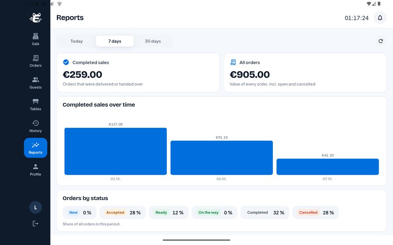Image resolution: width=393 pixels, height=245 pixels.
Task: Open the Profile page
Action: [35, 170]
